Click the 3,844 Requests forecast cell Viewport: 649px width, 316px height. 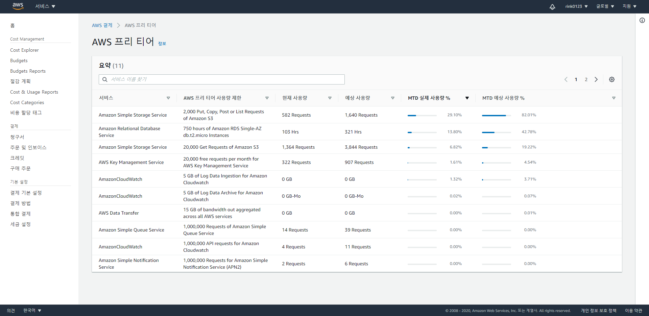pos(361,147)
